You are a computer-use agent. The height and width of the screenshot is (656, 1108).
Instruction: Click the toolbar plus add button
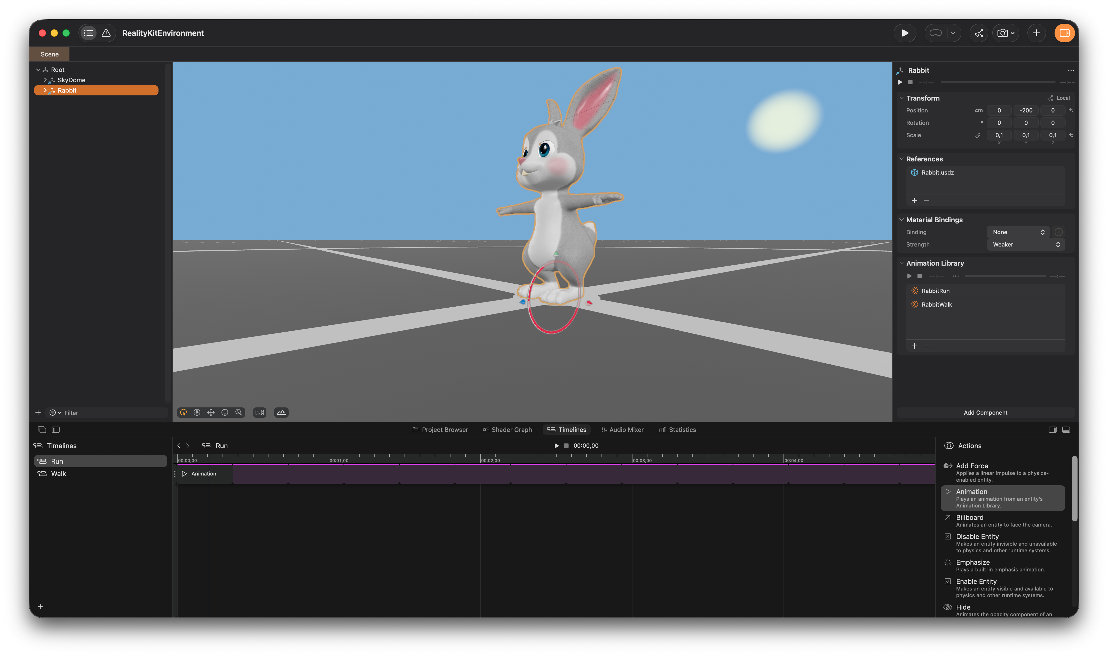click(x=1036, y=33)
